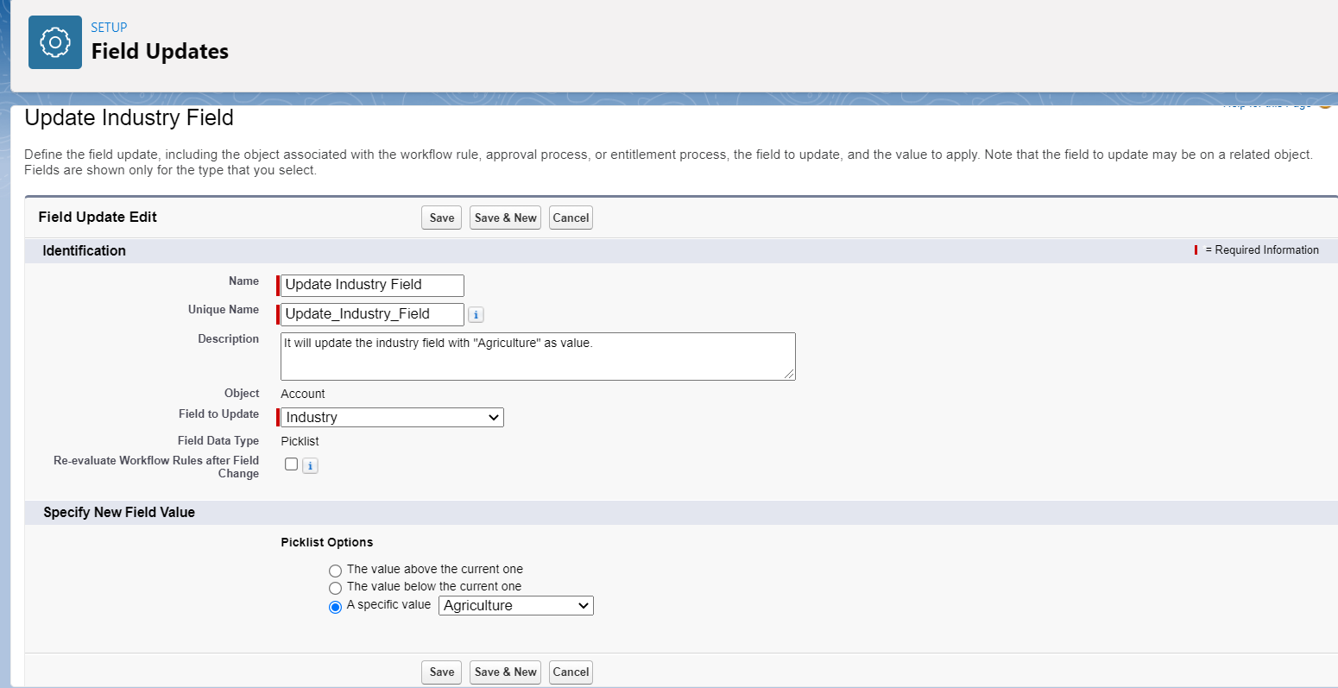Click the top Save button
The image size is (1338, 688).
point(441,218)
